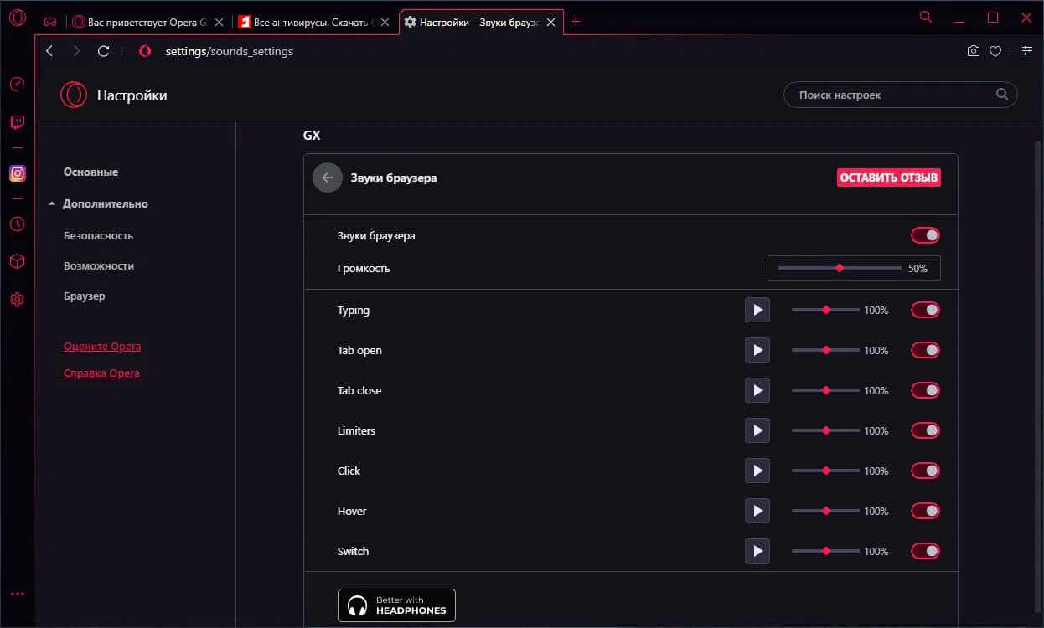Disable the Tab open sound toggle
The width and height of the screenshot is (1044, 628).
pos(925,350)
